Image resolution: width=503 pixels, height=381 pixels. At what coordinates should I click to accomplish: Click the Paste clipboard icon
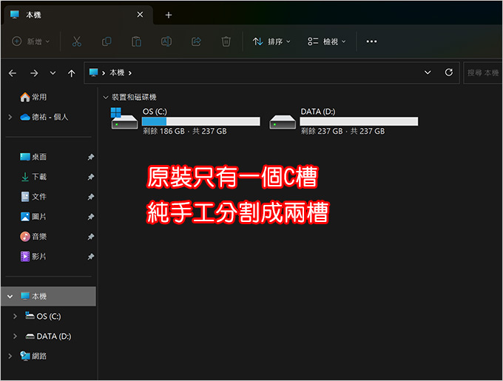coord(136,41)
